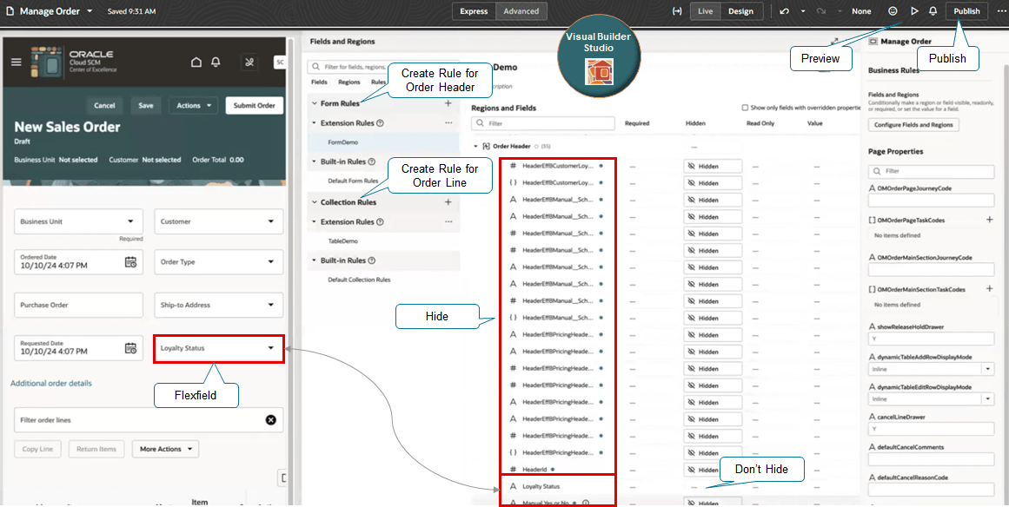This screenshot has height=507, width=1009.
Task: Open the More Actions dropdown
Action: [x=165, y=449]
